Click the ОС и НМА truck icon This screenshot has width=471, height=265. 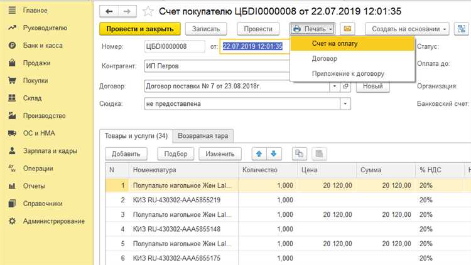12,133
